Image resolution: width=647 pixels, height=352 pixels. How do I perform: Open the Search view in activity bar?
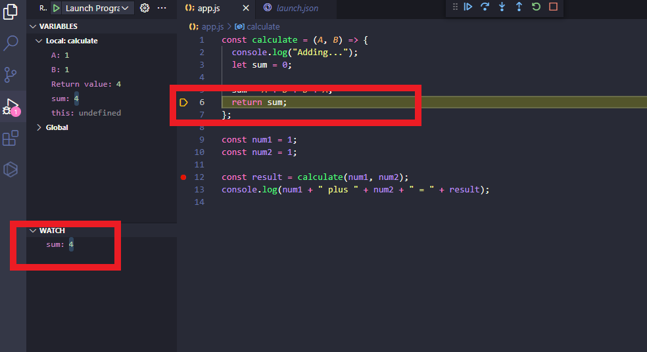(11, 43)
